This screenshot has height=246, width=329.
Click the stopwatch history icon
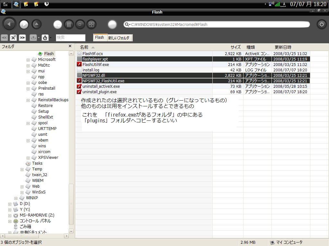tap(45, 38)
